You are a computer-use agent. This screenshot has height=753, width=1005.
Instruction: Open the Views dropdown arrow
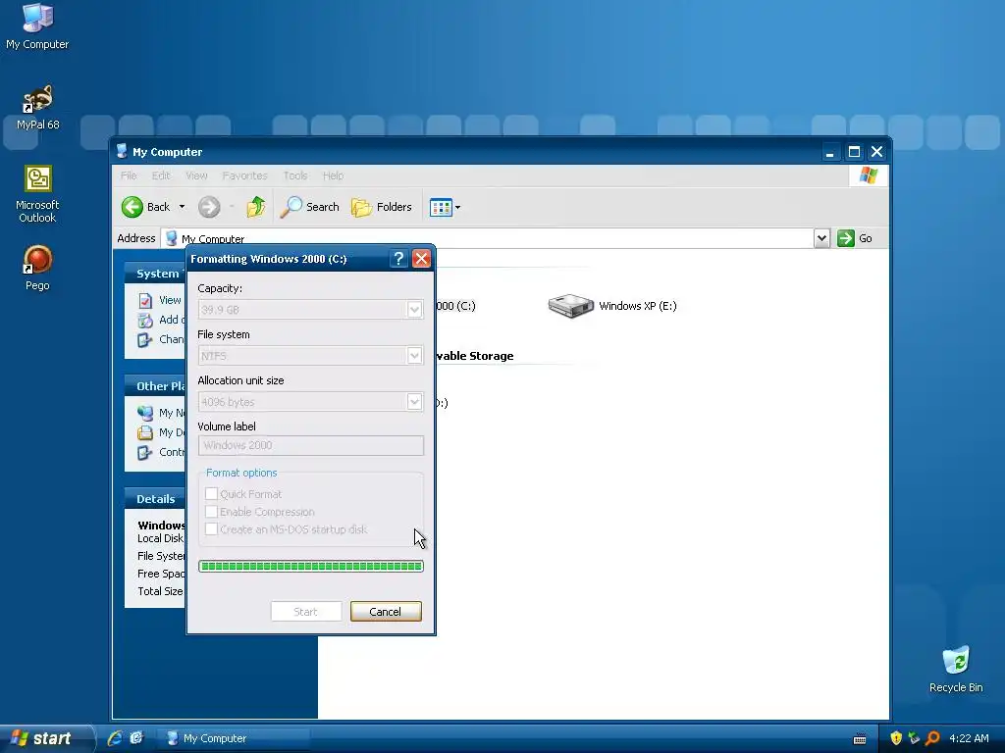(457, 208)
